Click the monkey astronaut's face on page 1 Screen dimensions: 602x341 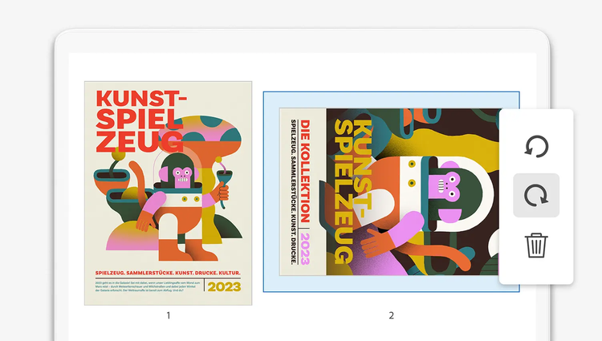(x=182, y=177)
